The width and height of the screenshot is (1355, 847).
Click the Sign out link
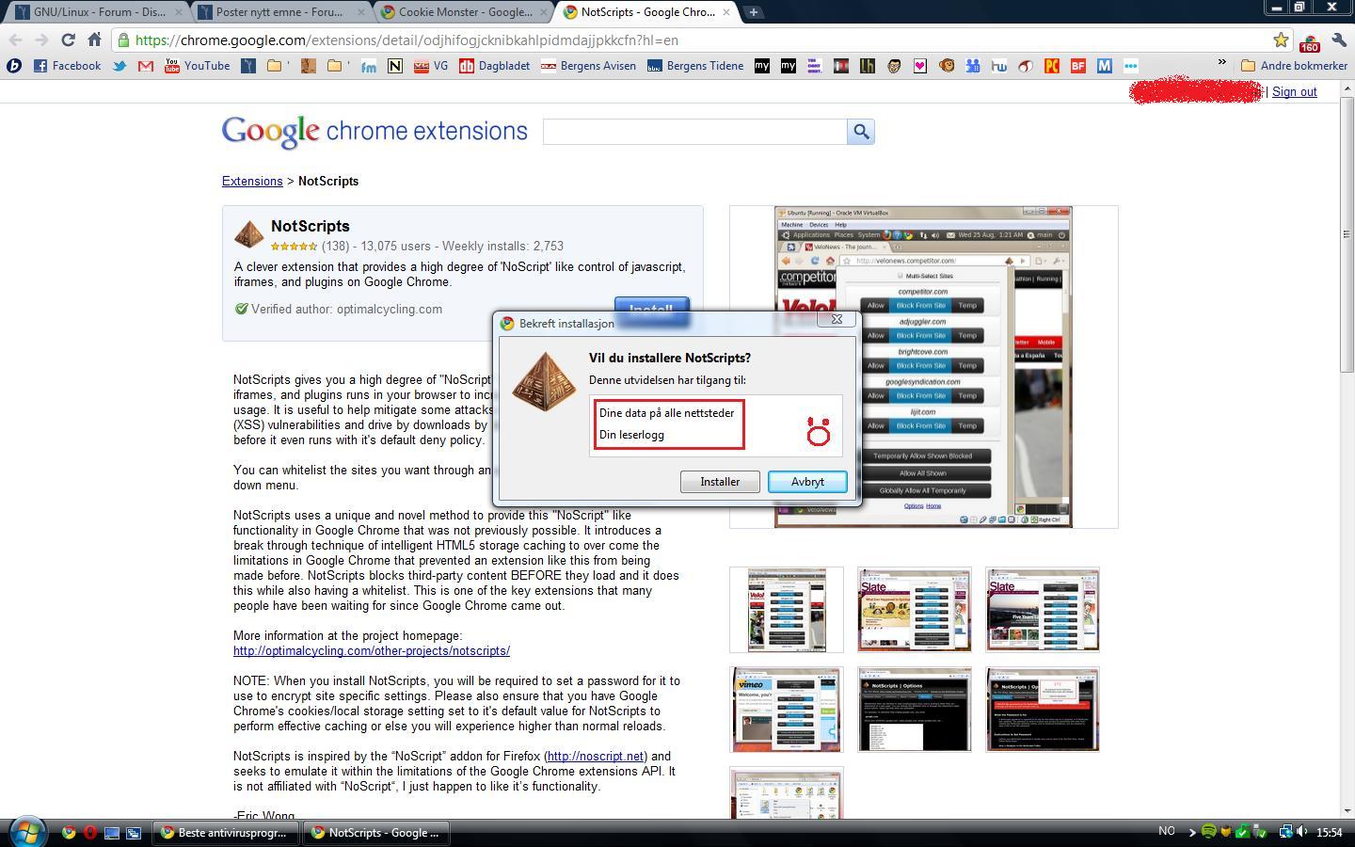click(x=1295, y=92)
